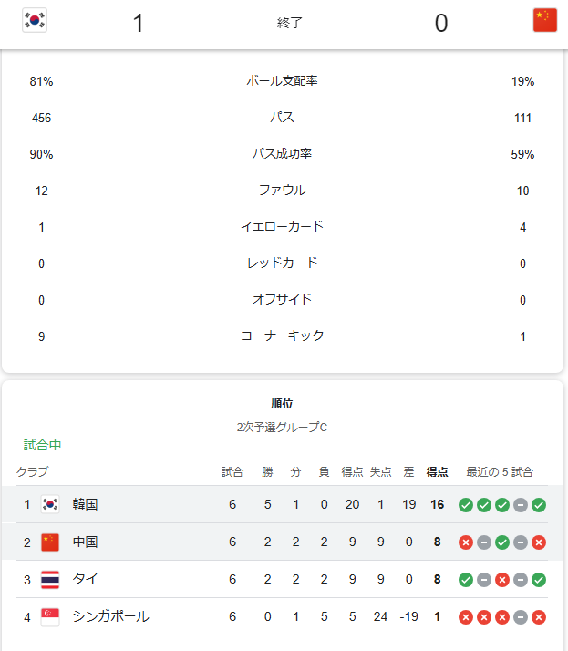Select the タイ team name in standings
Image resolution: width=568 pixels, height=651 pixels.
coord(86,580)
